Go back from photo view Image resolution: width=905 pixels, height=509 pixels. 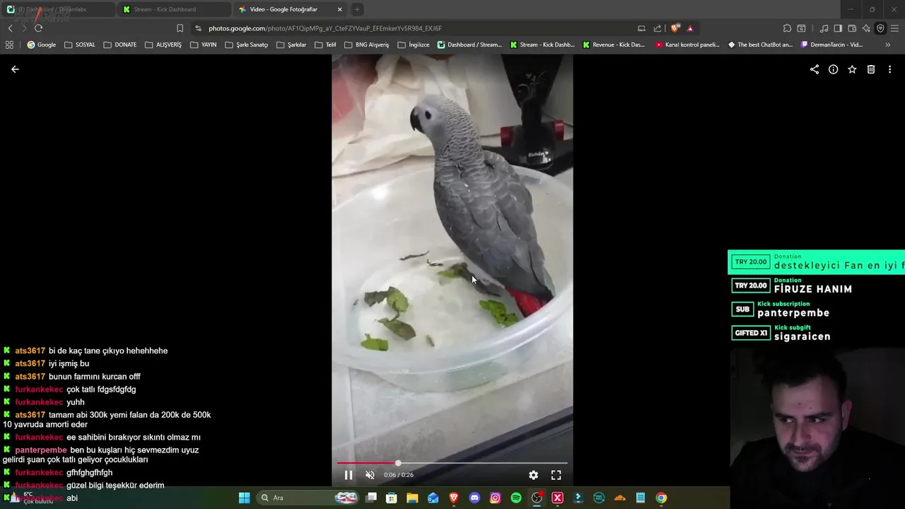coord(15,69)
